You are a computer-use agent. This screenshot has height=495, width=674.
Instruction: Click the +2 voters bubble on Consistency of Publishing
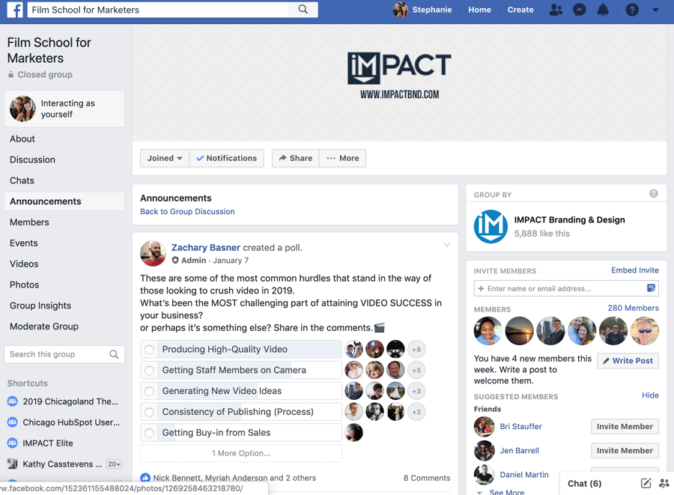(416, 412)
